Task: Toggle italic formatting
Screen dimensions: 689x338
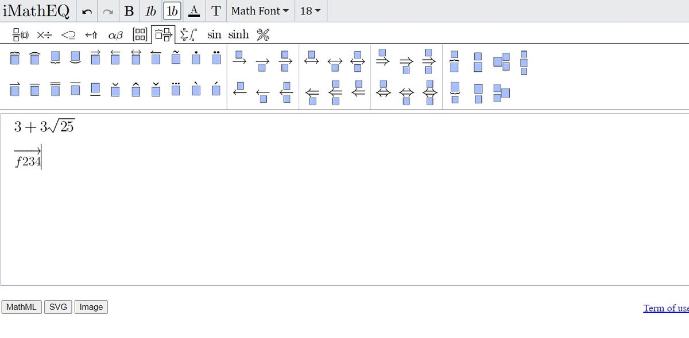Action: [150, 11]
